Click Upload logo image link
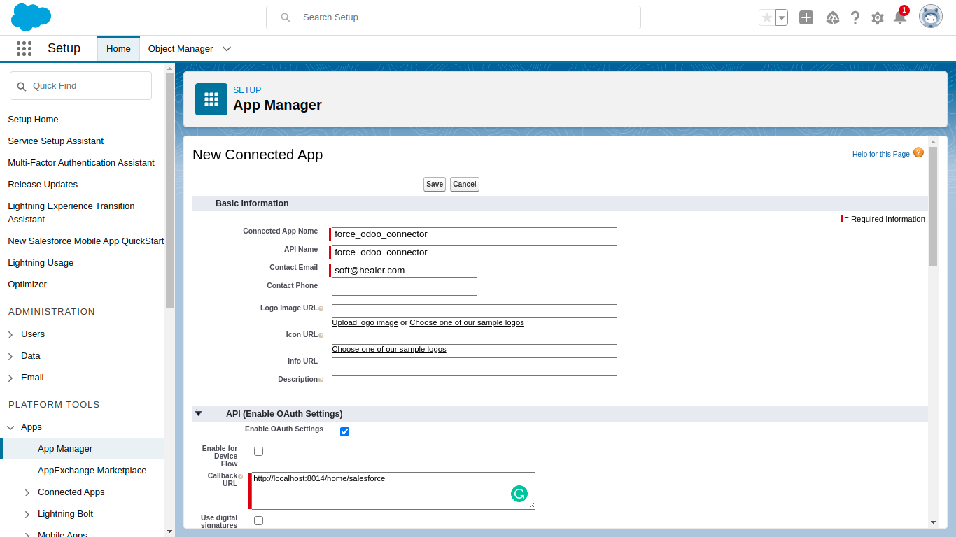The image size is (956, 537). pos(365,322)
